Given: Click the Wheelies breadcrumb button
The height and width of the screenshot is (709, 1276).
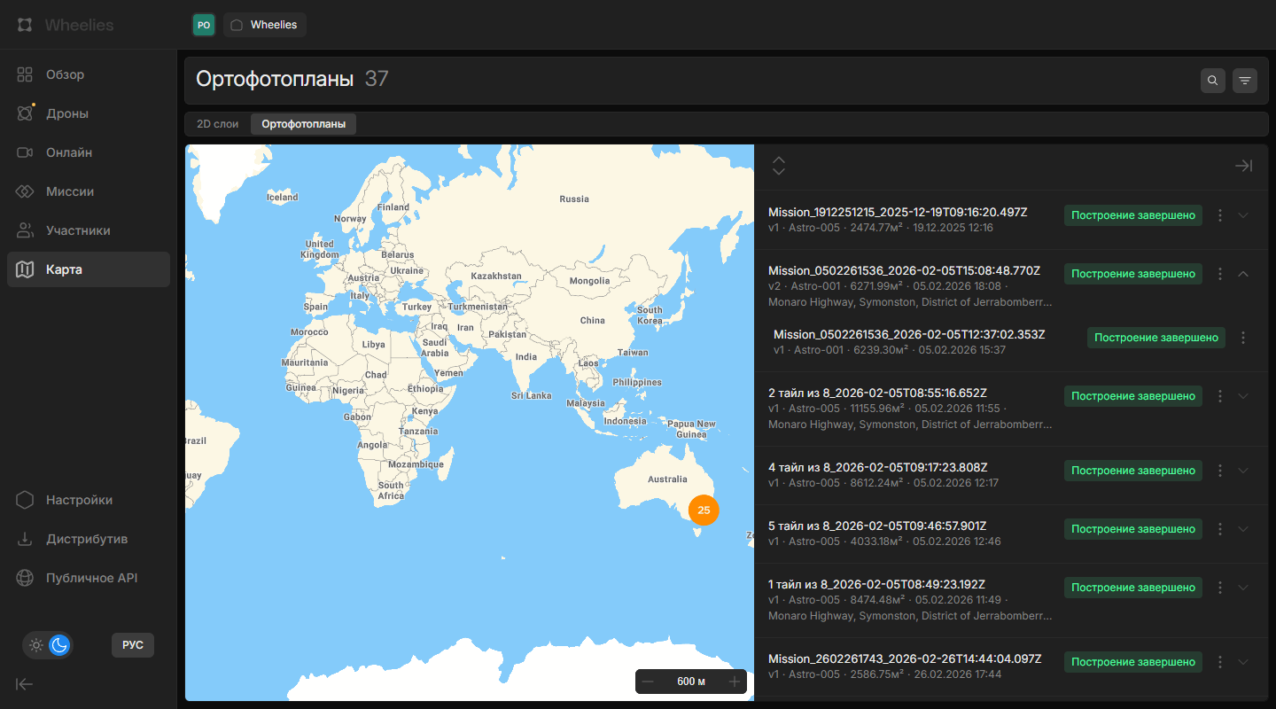Looking at the screenshot, I should coord(265,25).
